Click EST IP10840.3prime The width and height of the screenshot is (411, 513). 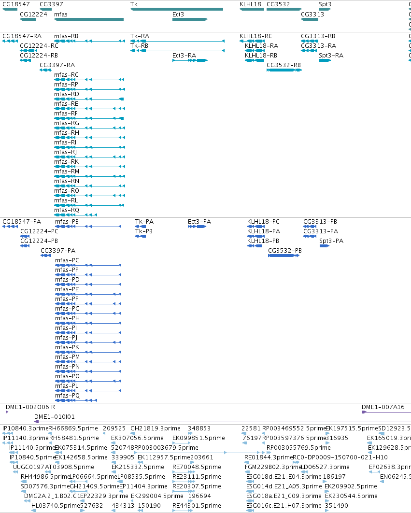click(x=26, y=428)
